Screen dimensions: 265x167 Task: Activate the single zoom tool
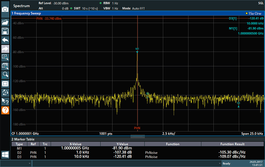pyautogui.click(x=5, y=57)
